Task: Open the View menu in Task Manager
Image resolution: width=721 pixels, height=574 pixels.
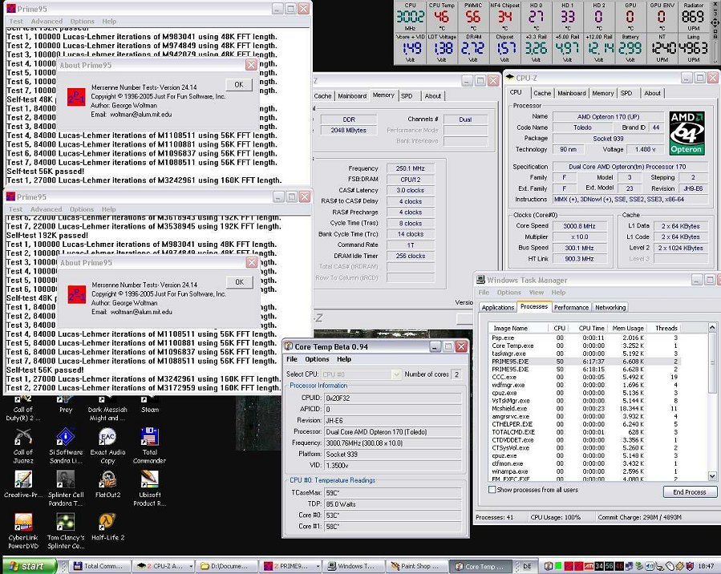Action: [537, 293]
